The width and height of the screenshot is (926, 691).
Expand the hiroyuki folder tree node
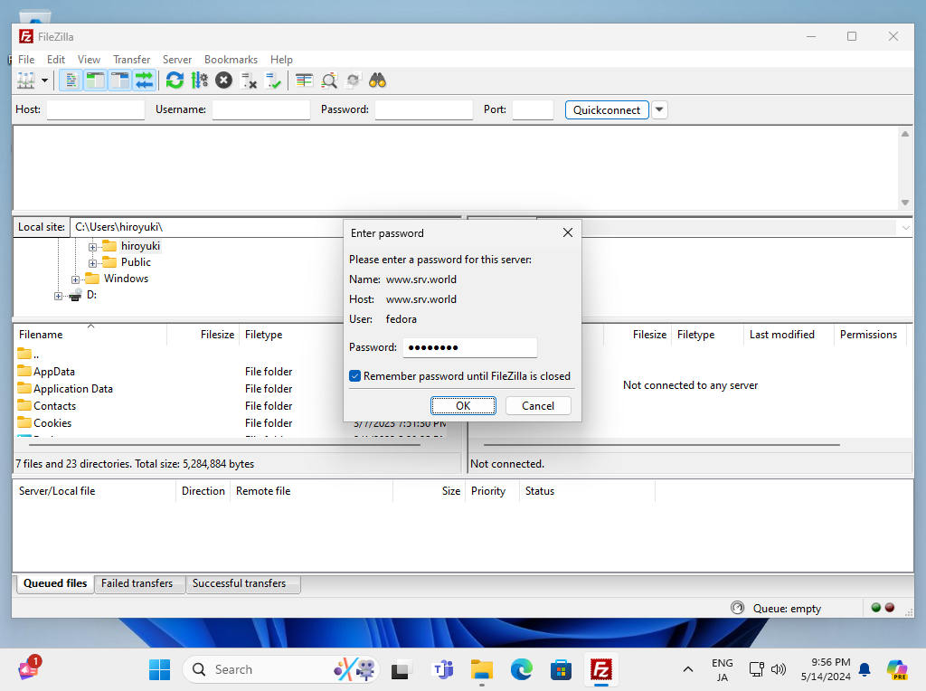pos(93,247)
